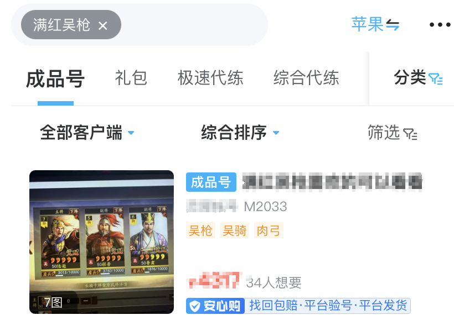Open the listing's game card thumbnail
The width and height of the screenshot is (454, 315).
pyautogui.click(x=102, y=242)
